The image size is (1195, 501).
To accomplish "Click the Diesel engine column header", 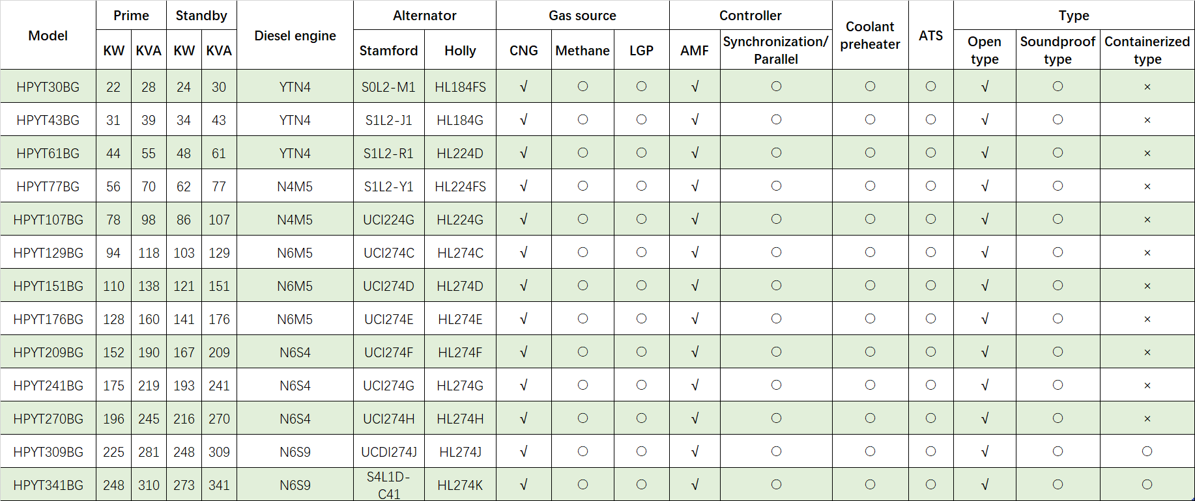I will (x=295, y=36).
